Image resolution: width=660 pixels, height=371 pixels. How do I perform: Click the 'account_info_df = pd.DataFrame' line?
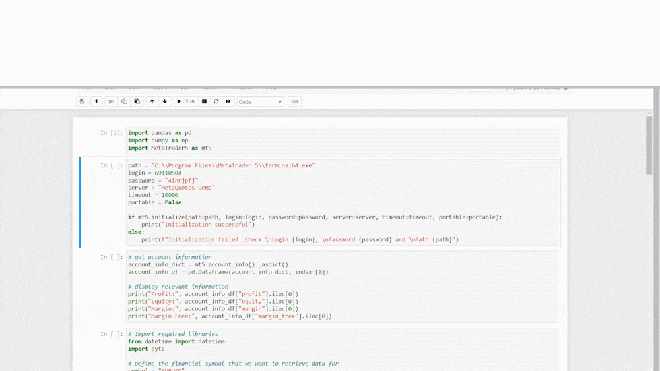228,272
